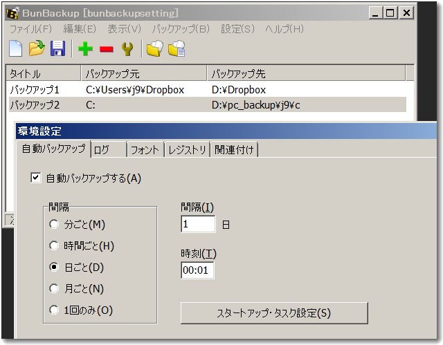Click the start backup folder icon

tap(154, 49)
